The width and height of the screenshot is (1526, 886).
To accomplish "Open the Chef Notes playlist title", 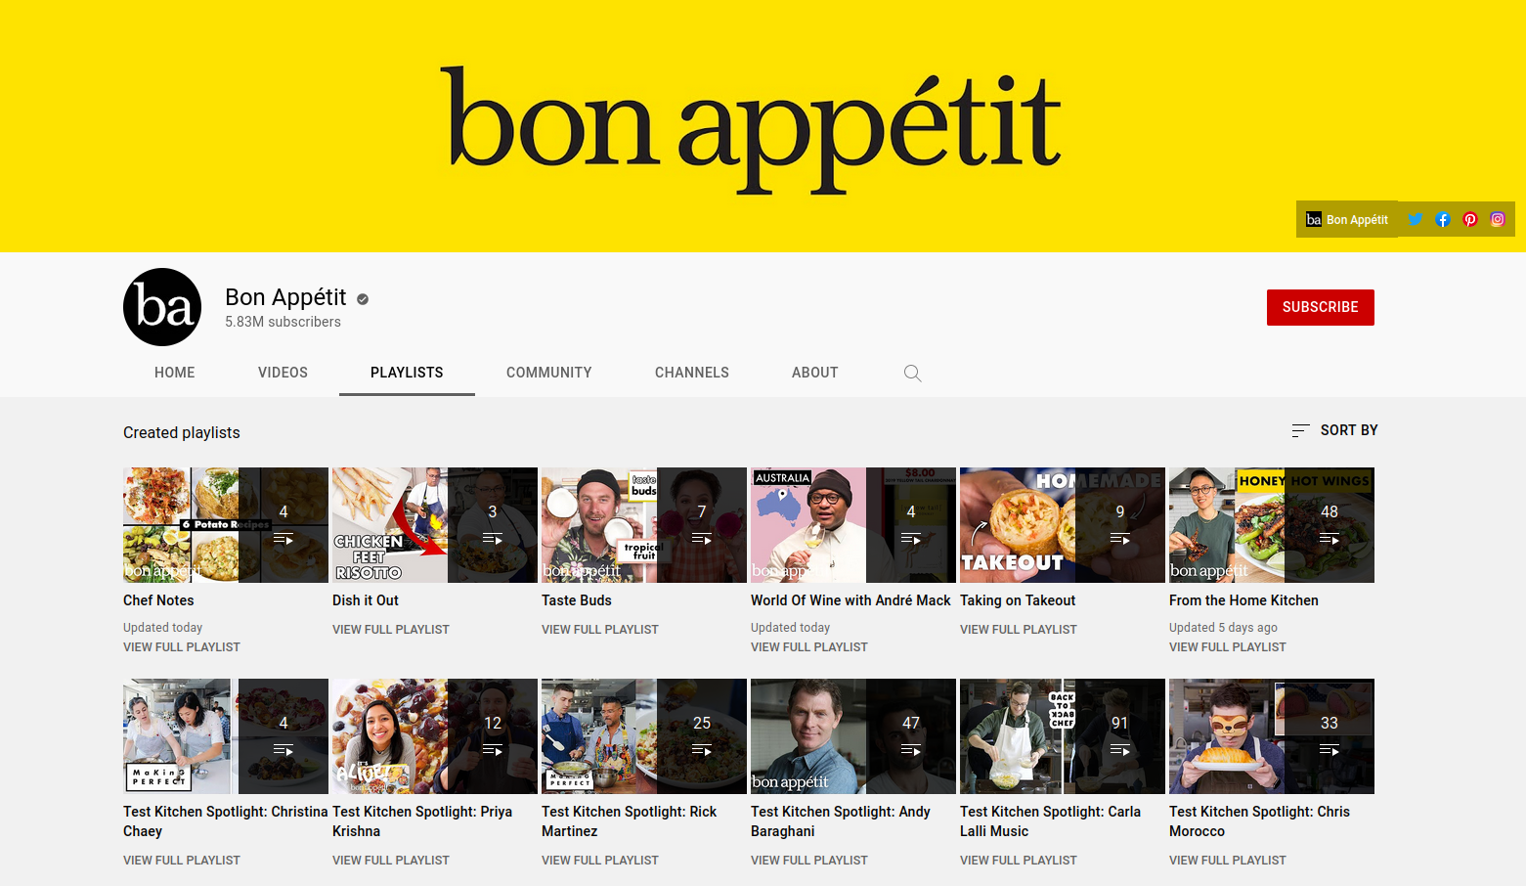I will [x=158, y=600].
